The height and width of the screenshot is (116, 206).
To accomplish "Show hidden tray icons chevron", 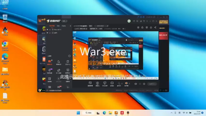I will (x=171, y=113).
